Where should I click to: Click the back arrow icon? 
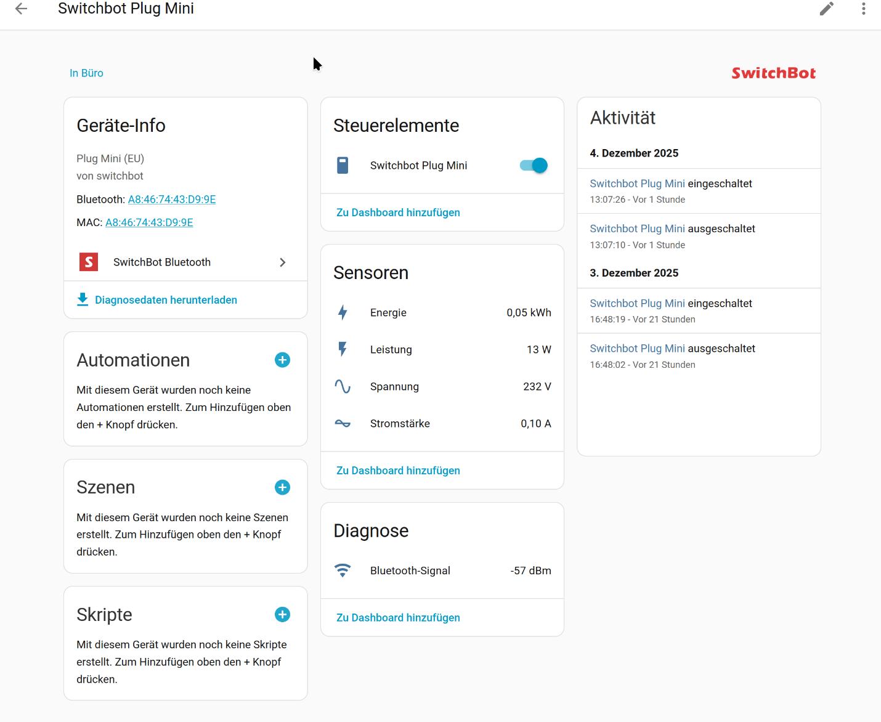pos(22,9)
